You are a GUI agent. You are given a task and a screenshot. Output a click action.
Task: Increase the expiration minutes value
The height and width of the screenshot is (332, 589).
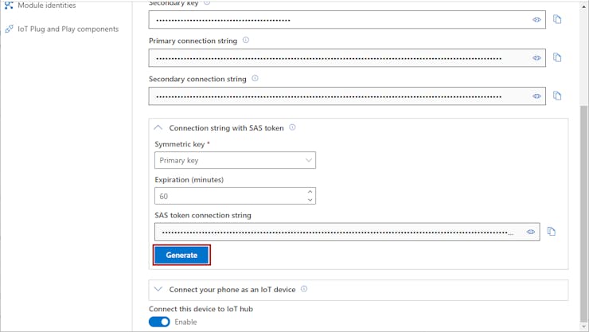point(310,192)
